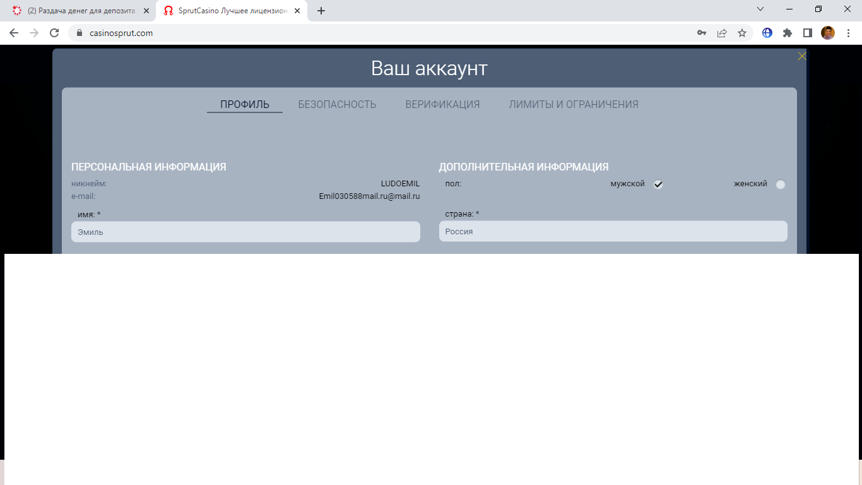Open the tab search dropdown arrow
This screenshot has height=485, width=862.
click(760, 9)
